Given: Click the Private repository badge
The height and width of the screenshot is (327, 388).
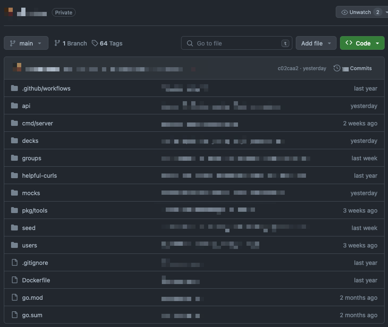Looking at the screenshot, I should [x=63, y=12].
